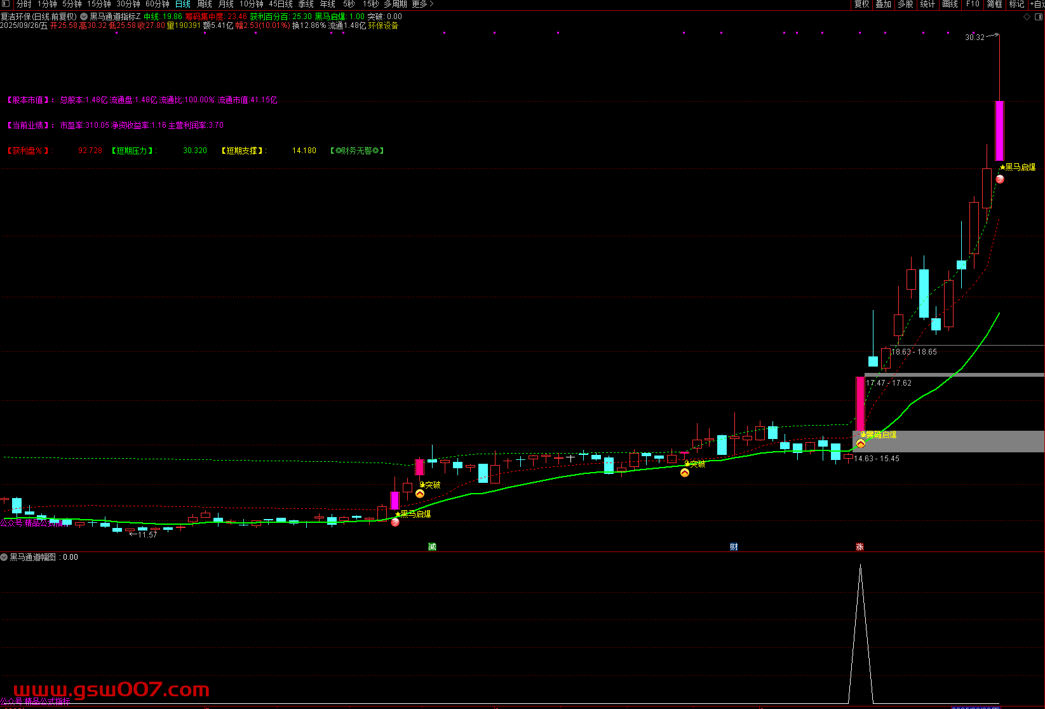Screen dimensions: 1045x709
Task: Click the 当前业绩 info line
Action: point(115,125)
